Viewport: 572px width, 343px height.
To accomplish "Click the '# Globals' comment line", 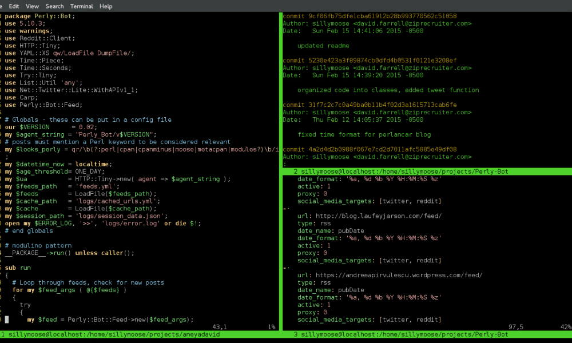I will tap(88, 119).
